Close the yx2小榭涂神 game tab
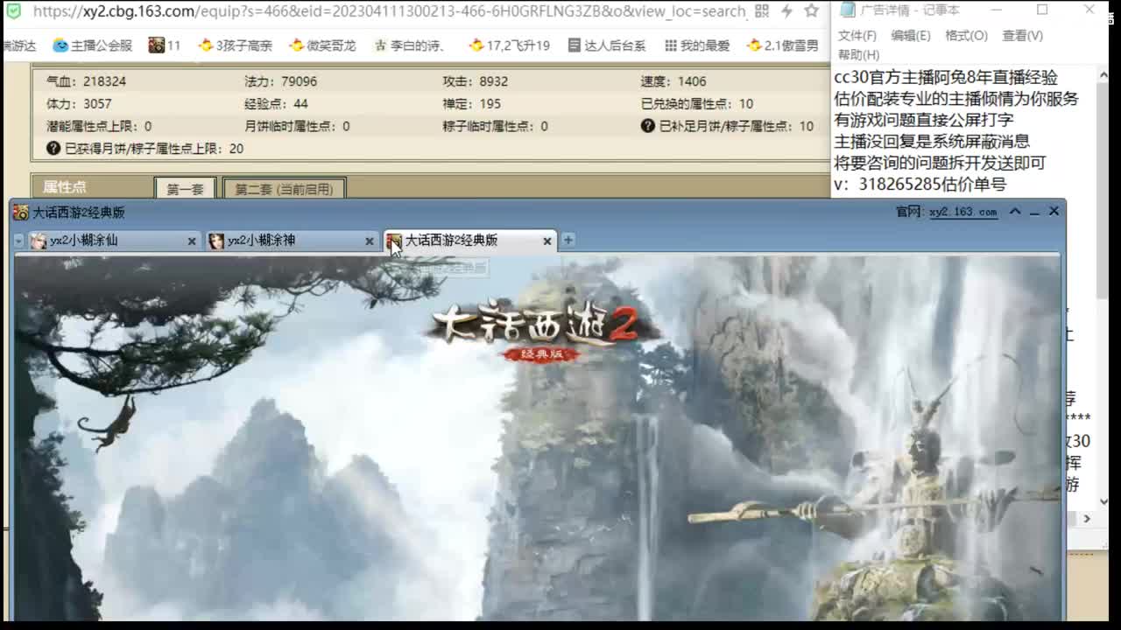 pos(369,241)
